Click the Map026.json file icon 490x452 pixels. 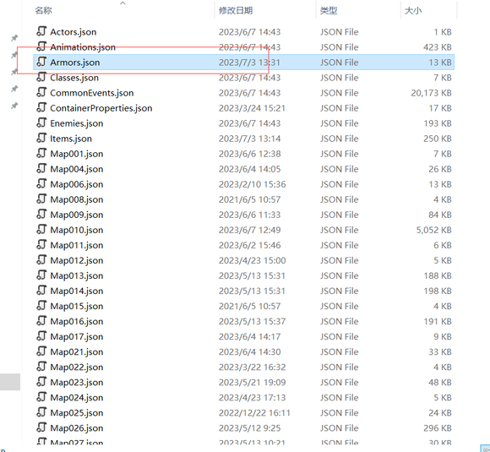pyautogui.click(x=41, y=427)
